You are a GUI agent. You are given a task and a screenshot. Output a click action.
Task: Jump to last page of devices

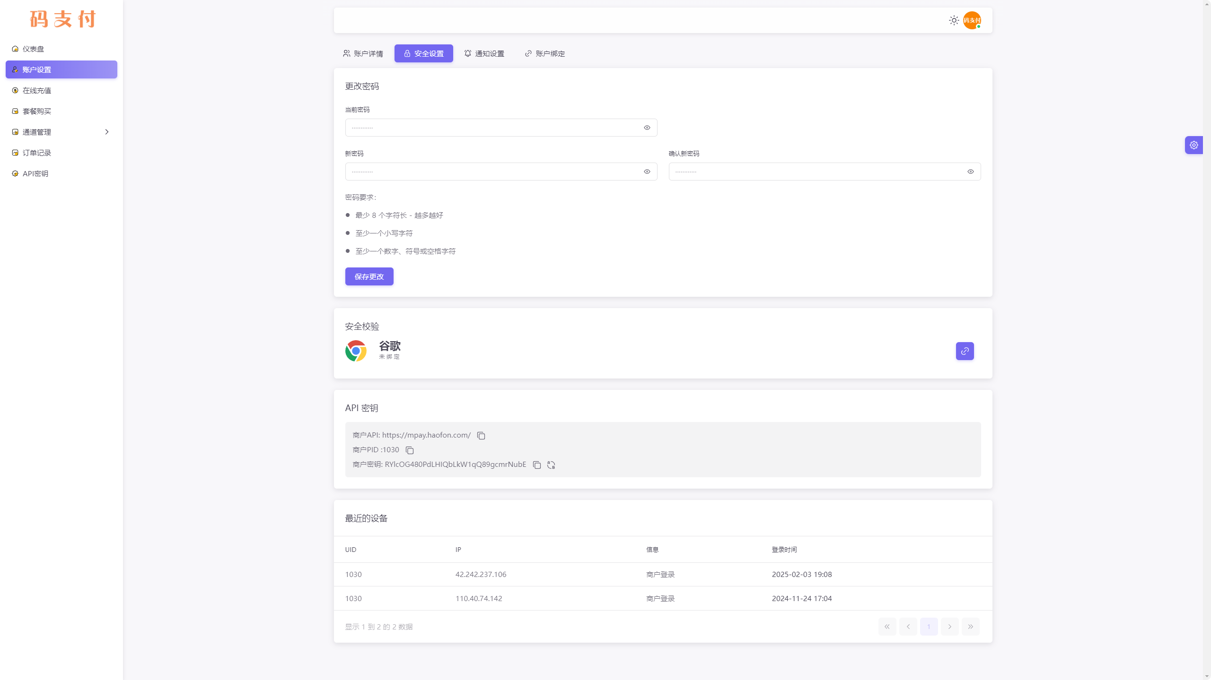pos(970,627)
